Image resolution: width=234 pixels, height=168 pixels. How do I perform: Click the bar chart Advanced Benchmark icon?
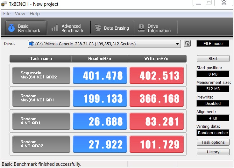pyautogui.click(x=54, y=28)
